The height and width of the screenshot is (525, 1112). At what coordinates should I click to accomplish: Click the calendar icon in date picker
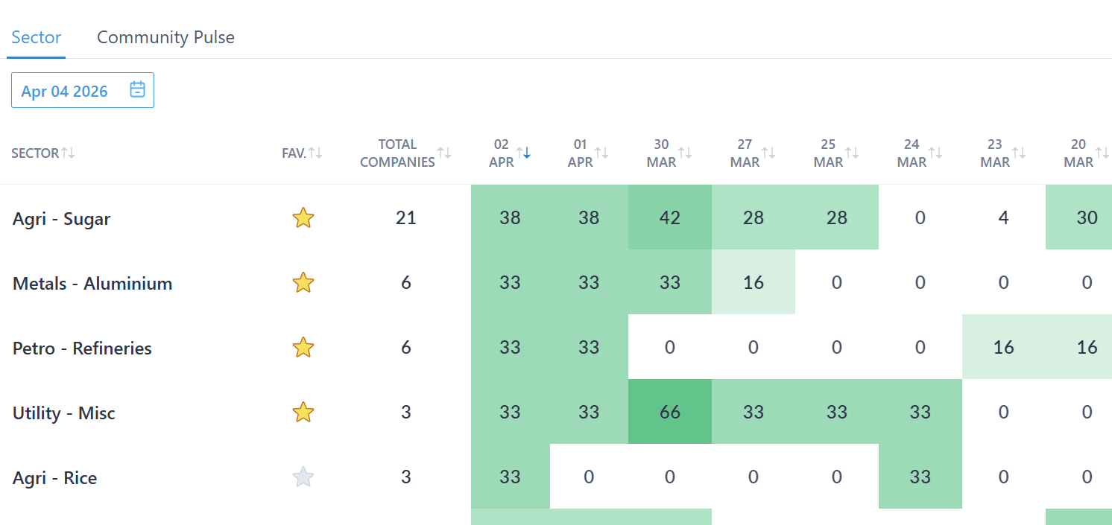pyautogui.click(x=137, y=90)
